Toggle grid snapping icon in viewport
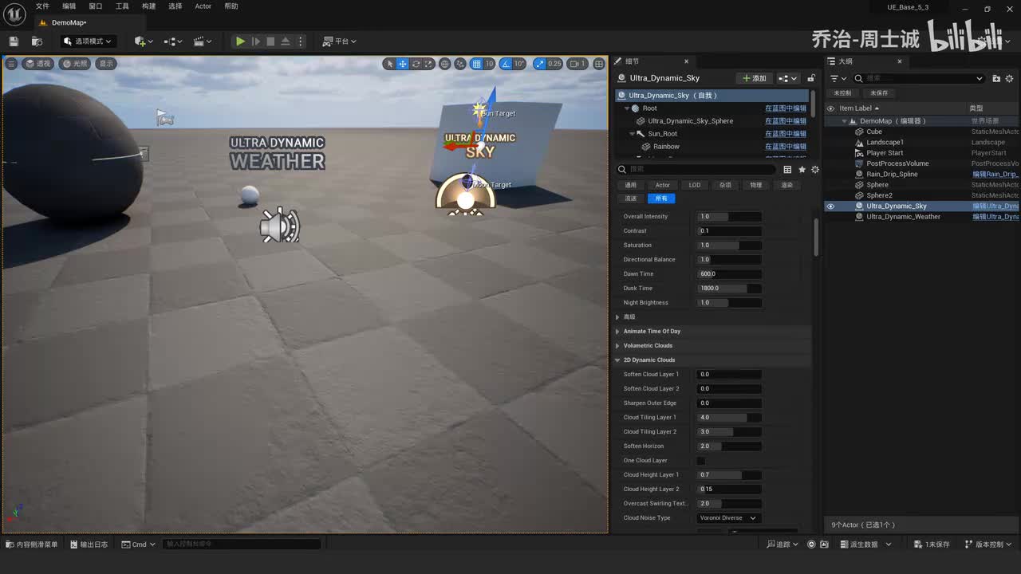1021x574 pixels. point(476,64)
